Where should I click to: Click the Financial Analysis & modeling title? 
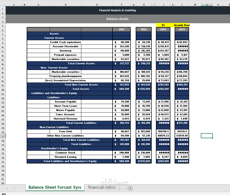(x=117, y=10)
